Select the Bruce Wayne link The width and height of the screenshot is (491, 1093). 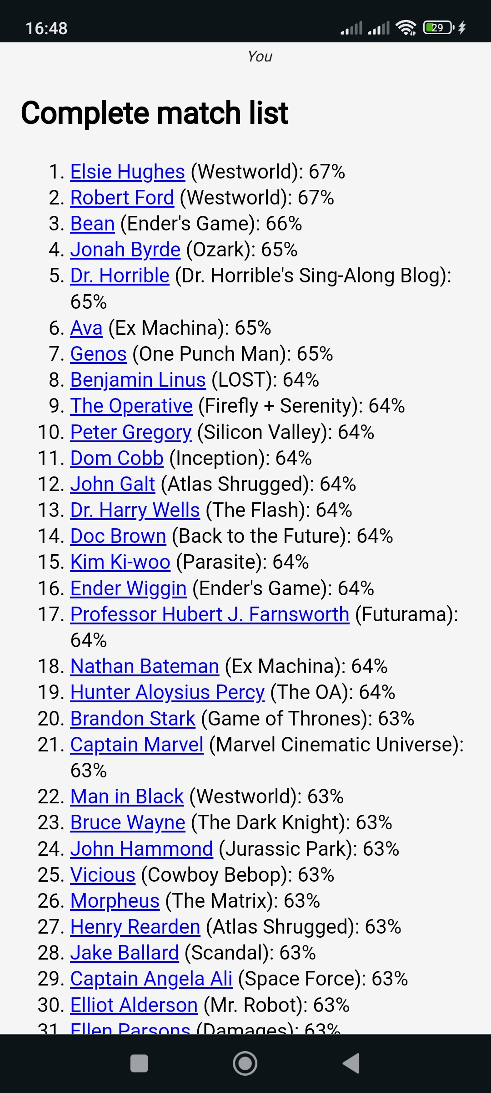point(128,823)
